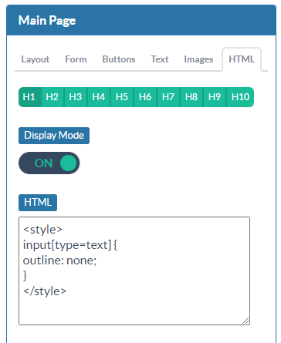Select the Buttons tab
This screenshot has width=281, height=343.
coord(119,59)
